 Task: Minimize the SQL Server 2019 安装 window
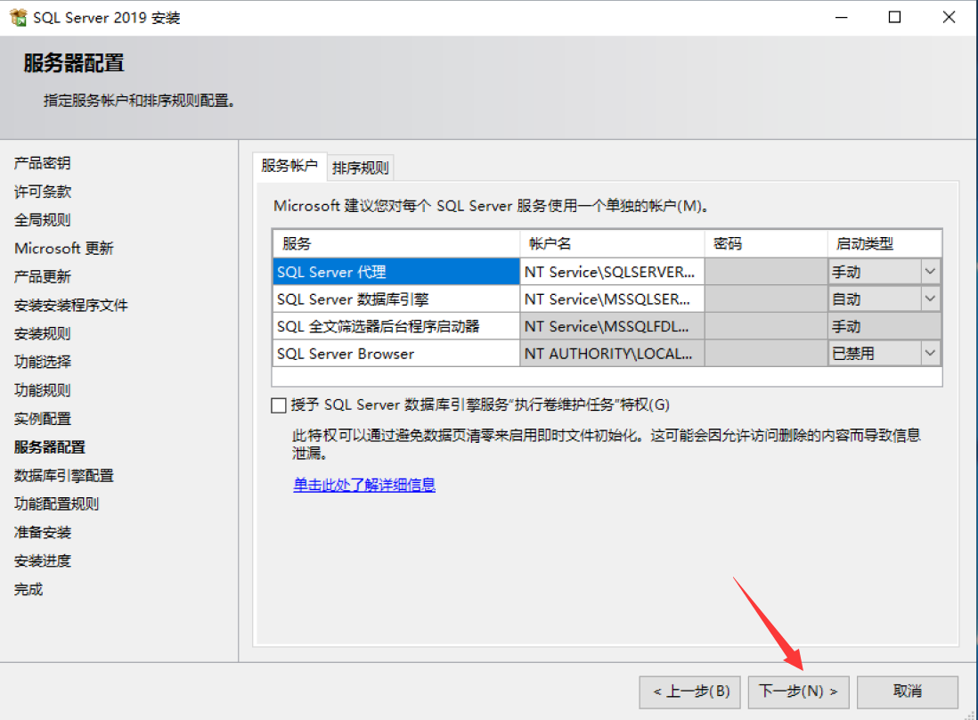(x=842, y=18)
